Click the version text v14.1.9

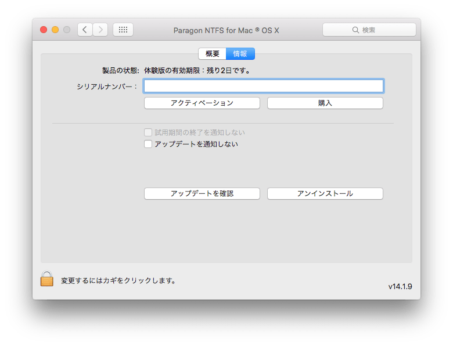pos(400,287)
